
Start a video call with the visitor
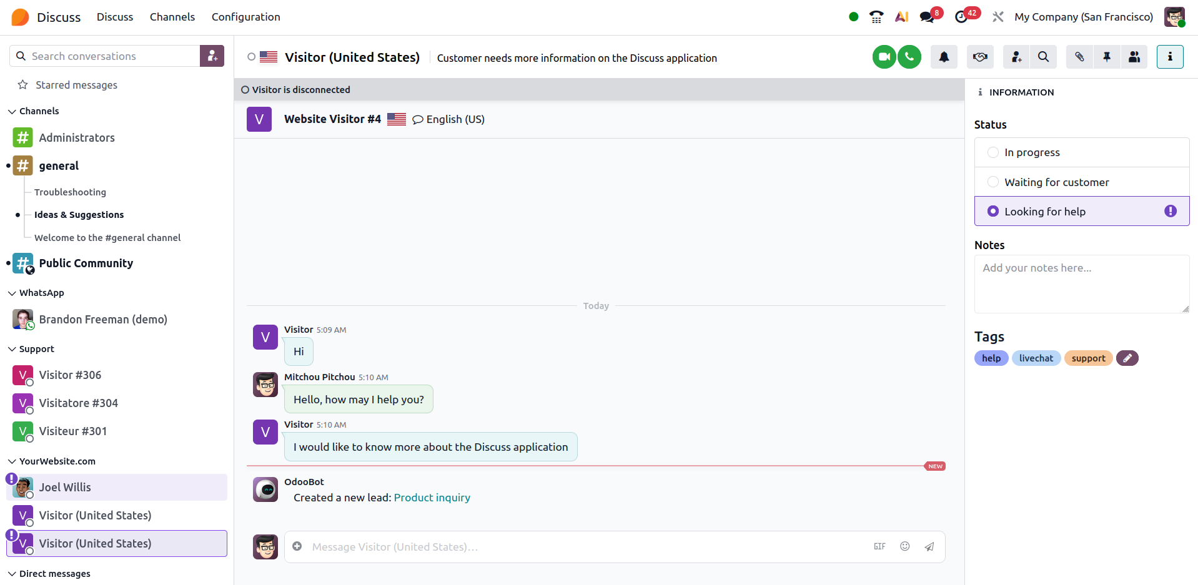(x=884, y=57)
